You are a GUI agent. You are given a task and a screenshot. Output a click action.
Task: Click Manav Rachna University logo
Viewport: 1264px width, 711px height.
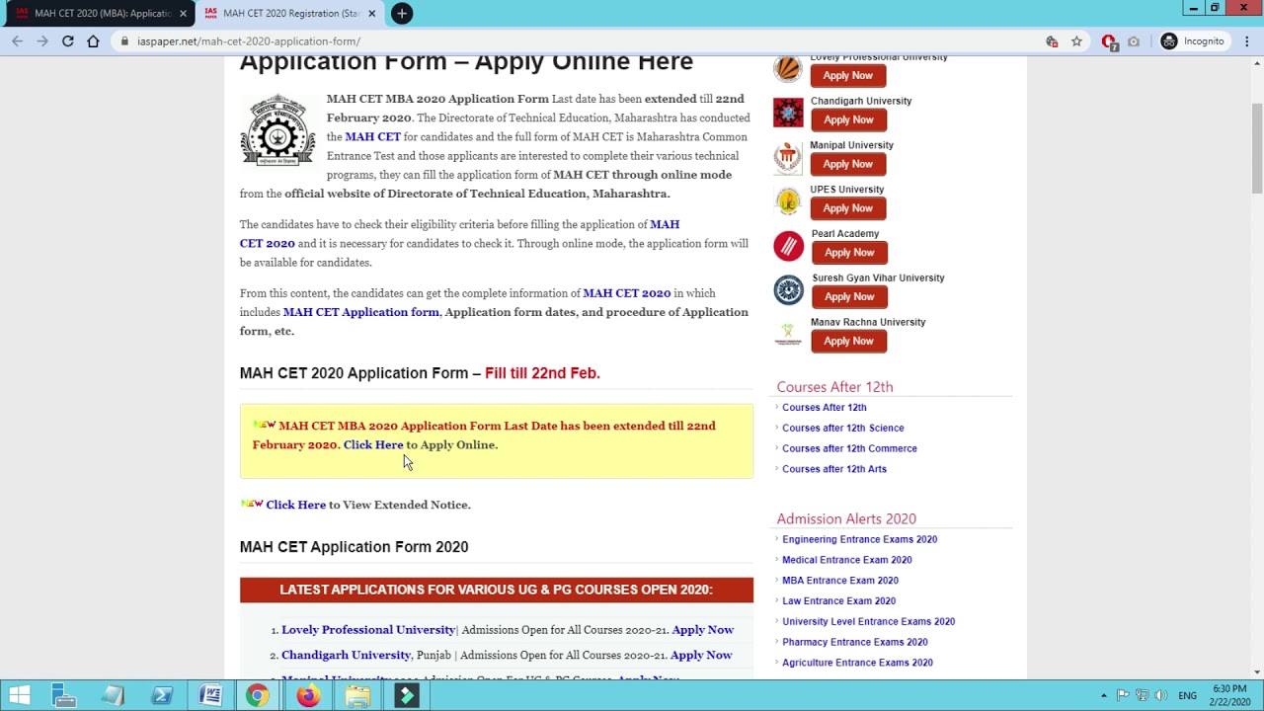tap(788, 334)
